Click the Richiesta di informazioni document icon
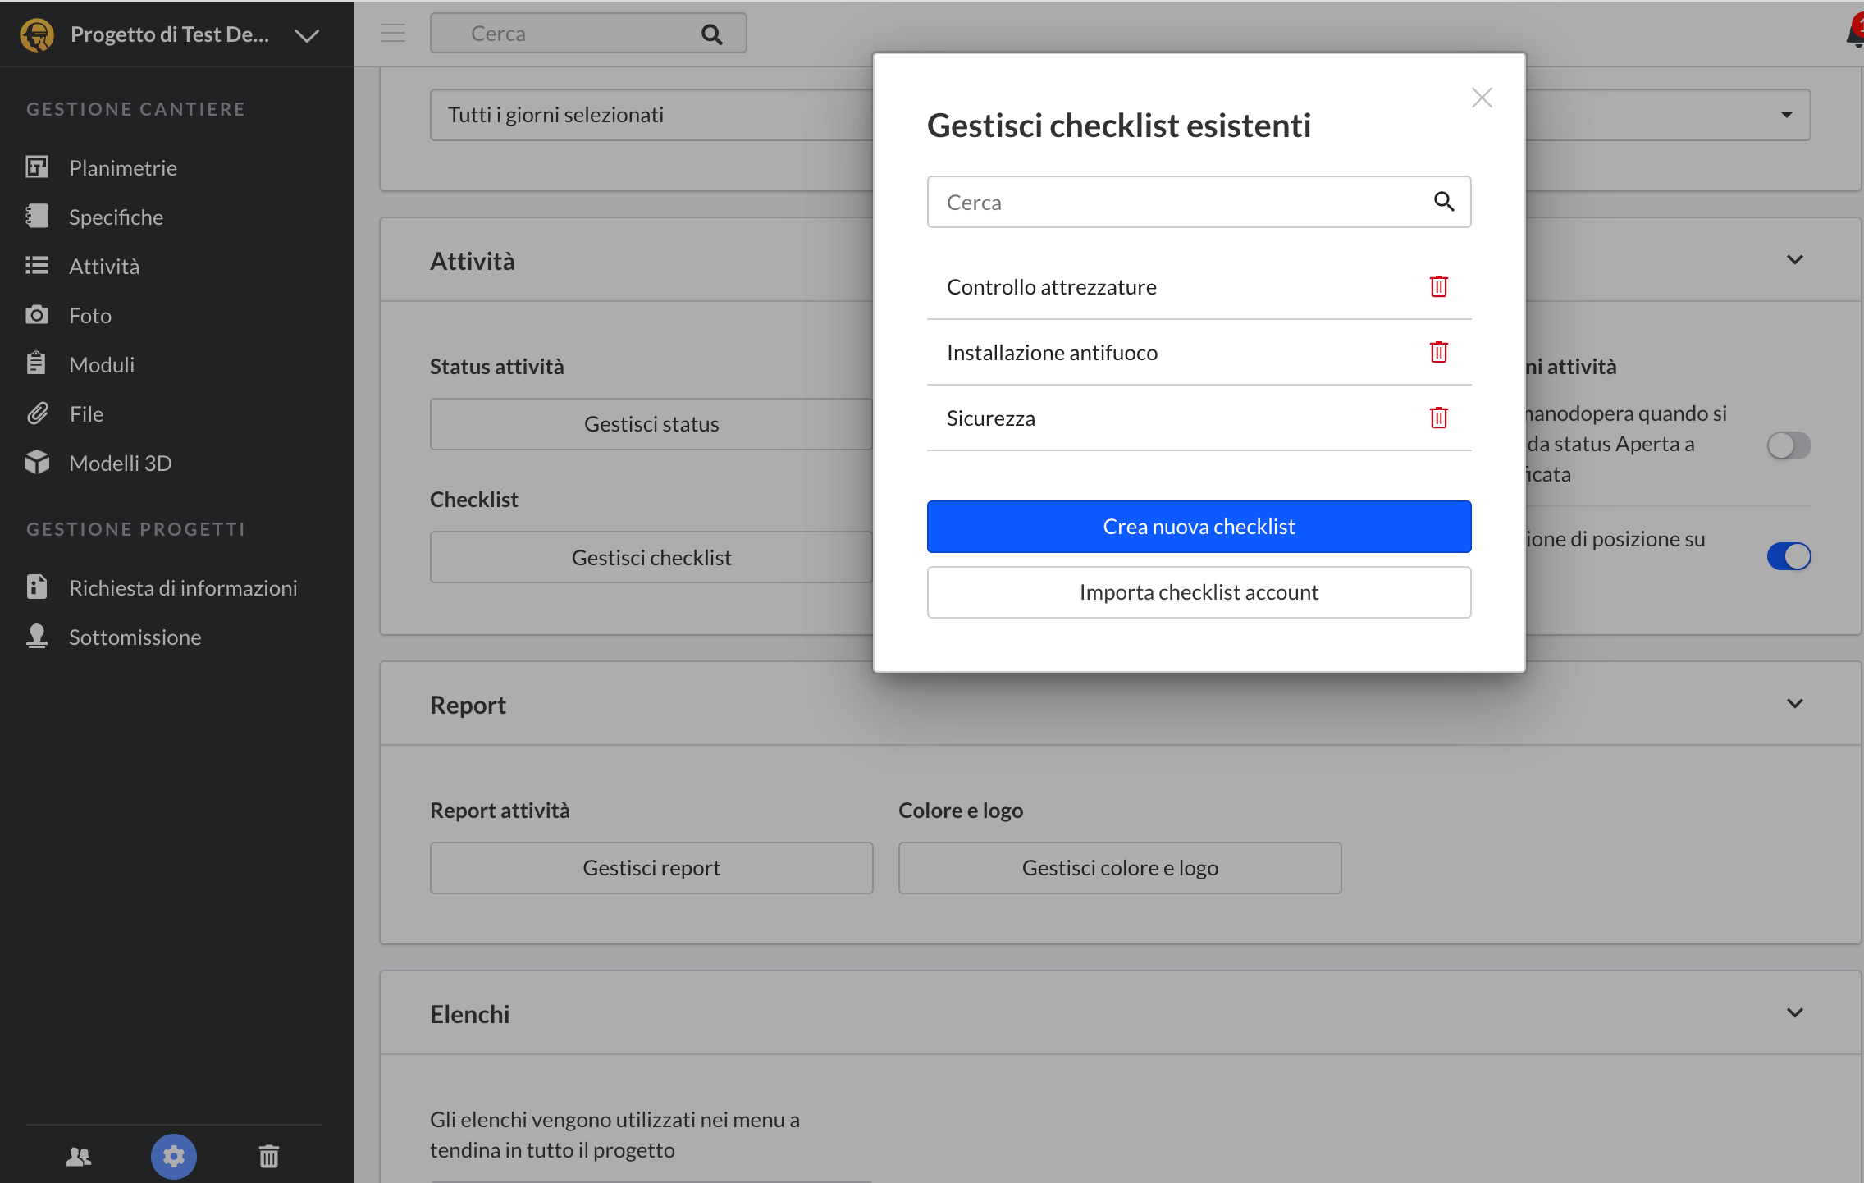 point(37,587)
